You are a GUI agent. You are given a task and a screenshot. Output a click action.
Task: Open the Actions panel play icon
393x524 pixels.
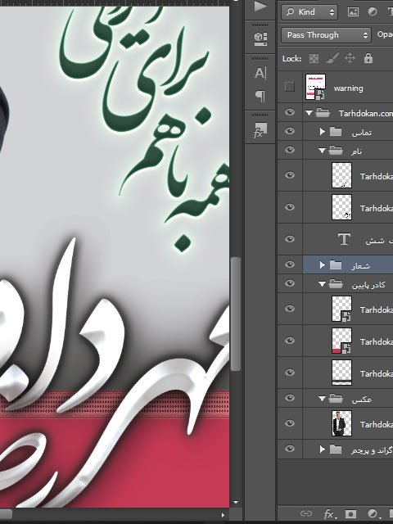pos(260,6)
